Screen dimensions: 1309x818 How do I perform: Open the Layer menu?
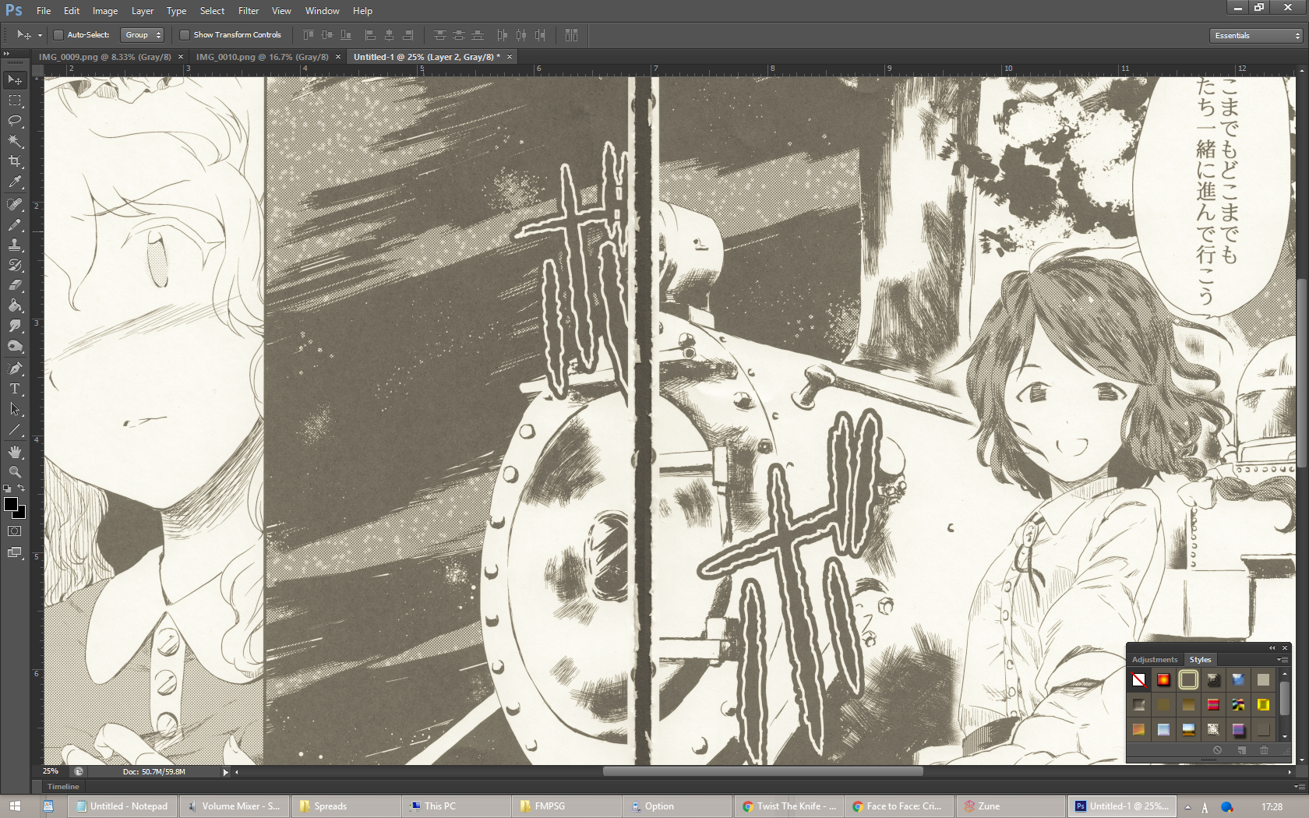click(143, 11)
